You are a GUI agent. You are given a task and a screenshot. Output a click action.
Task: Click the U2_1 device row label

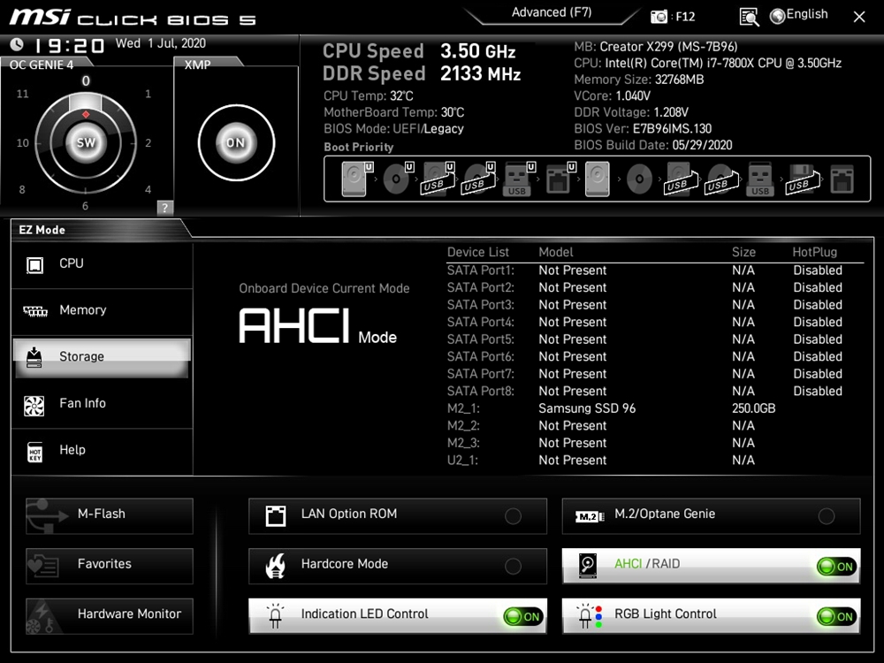(x=463, y=460)
